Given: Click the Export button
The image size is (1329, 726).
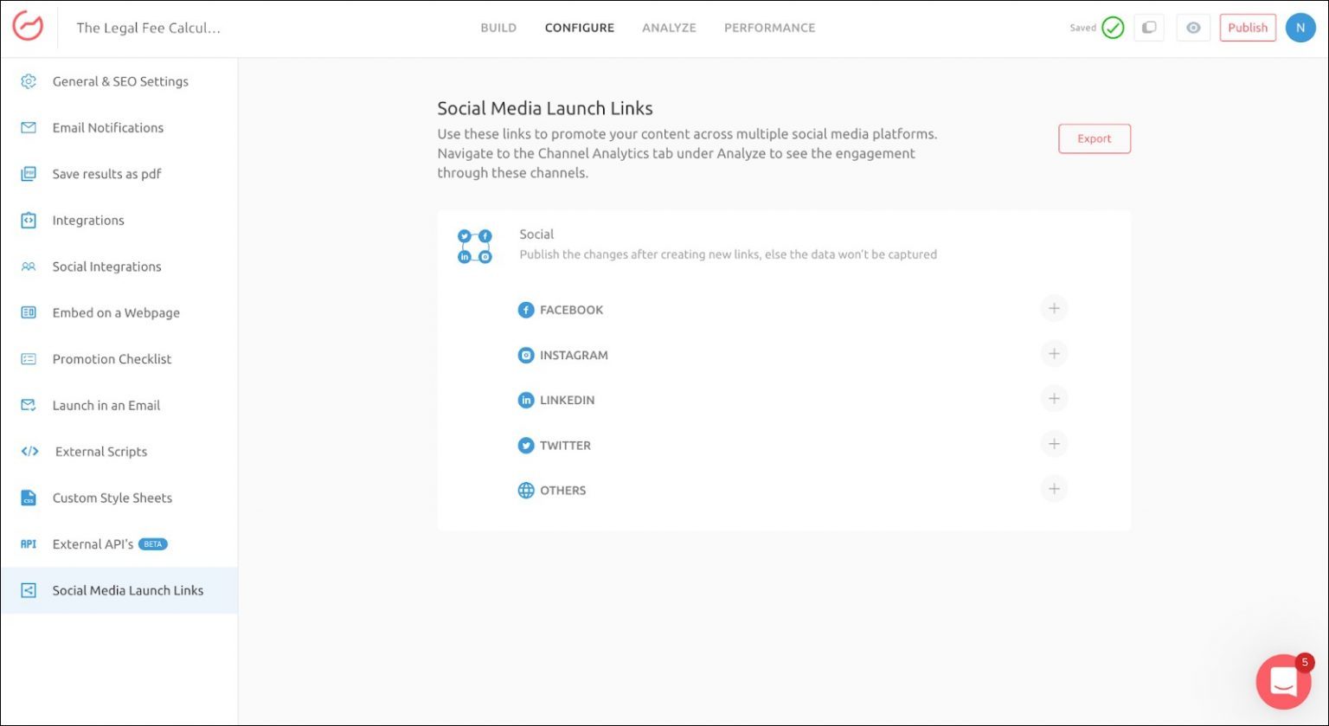Looking at the screenshot, I should pos(1094,138).
